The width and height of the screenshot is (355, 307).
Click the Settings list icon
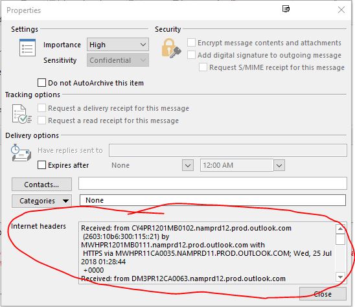(27, 47)
